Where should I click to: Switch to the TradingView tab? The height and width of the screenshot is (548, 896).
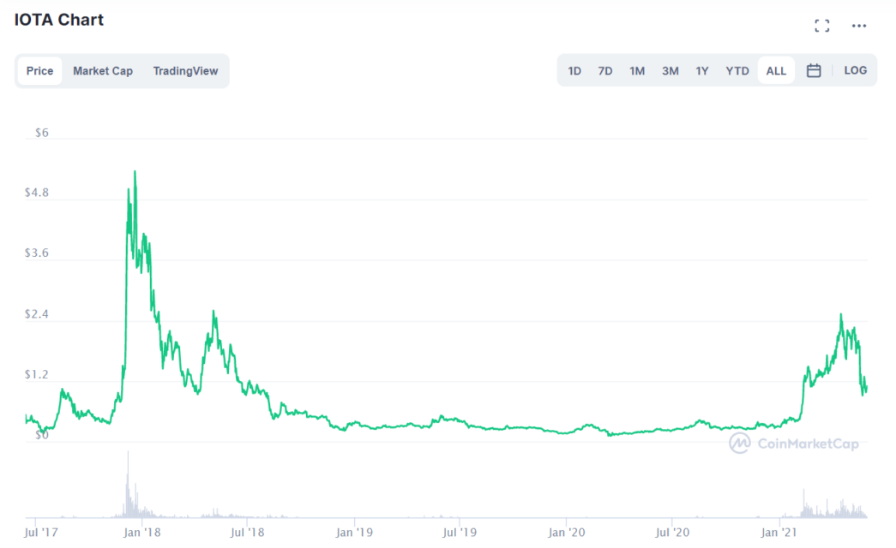185,71
